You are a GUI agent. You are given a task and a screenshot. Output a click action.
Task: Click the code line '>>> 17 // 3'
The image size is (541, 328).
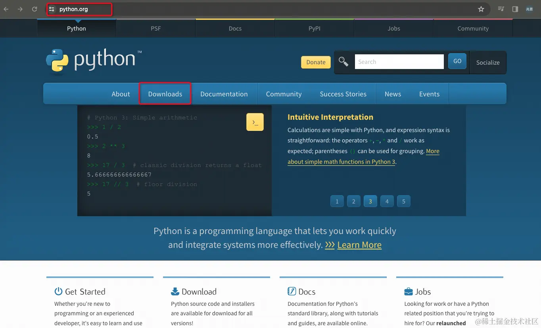[x=108, y=184]
